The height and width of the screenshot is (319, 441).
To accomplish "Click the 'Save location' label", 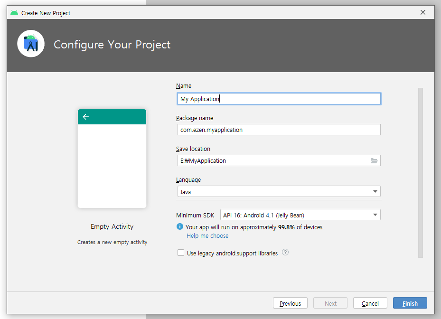I will click(193, 149).
